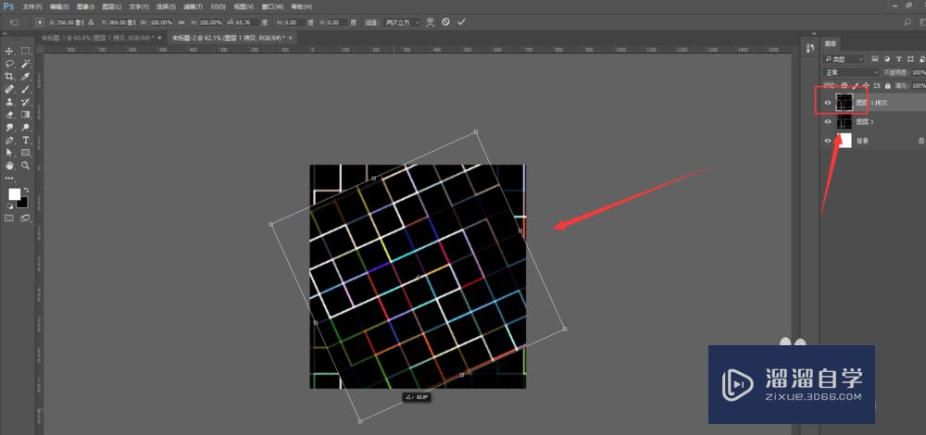The height and width of the screenshot is (435, 926).
Task: Open the layer filter type dropdown
Action: (x=845, y=59)
